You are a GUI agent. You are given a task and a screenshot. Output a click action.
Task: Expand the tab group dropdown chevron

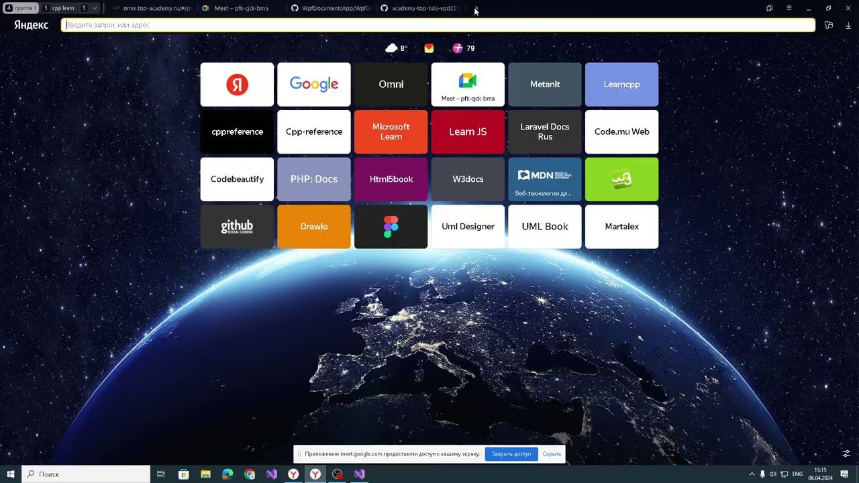point(95,8)
